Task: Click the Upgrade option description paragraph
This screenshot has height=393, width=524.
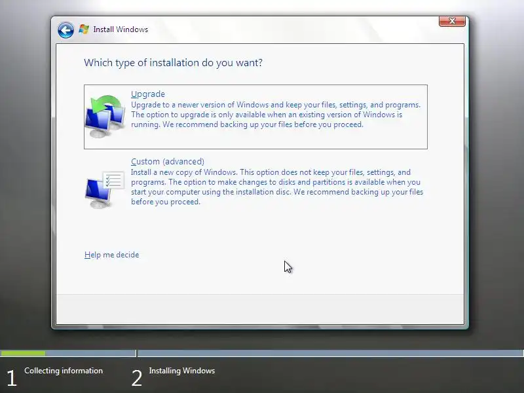Action: pos(276,115)
